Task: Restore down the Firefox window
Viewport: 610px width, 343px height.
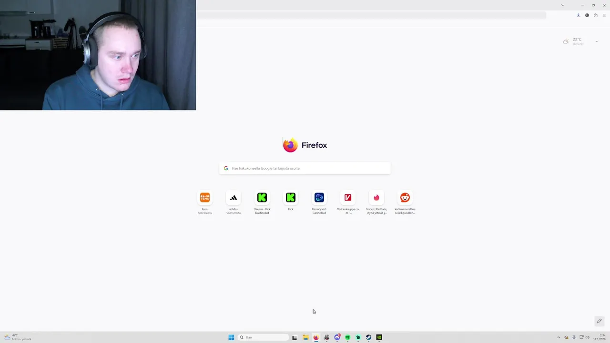Action: [x=593, y=5]
